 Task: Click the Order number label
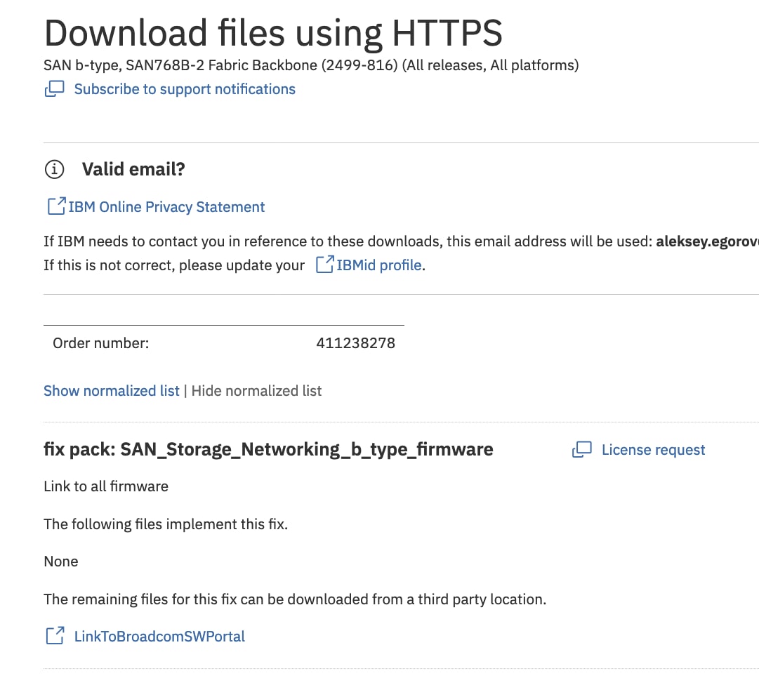coord(100,343)
